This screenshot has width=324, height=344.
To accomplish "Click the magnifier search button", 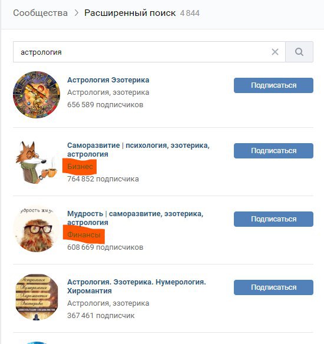I will click(x=299, y=52).
